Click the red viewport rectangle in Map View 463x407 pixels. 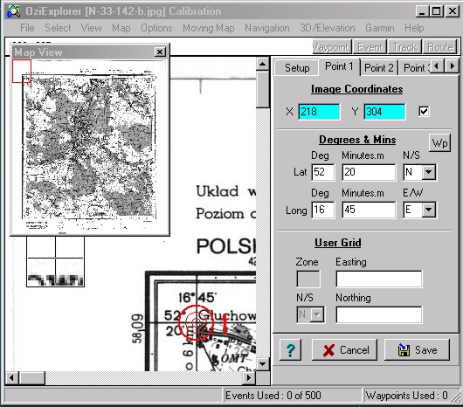pyautogui.click(x=22, y=71)
